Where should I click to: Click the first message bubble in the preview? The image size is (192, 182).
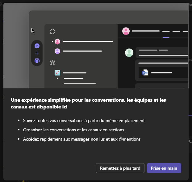tap(162, 52)
